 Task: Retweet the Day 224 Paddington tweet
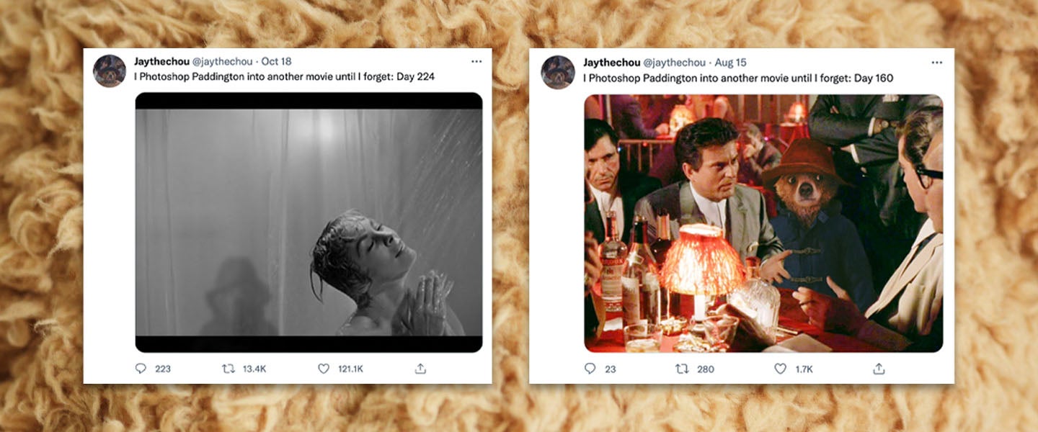pos(229,369)
